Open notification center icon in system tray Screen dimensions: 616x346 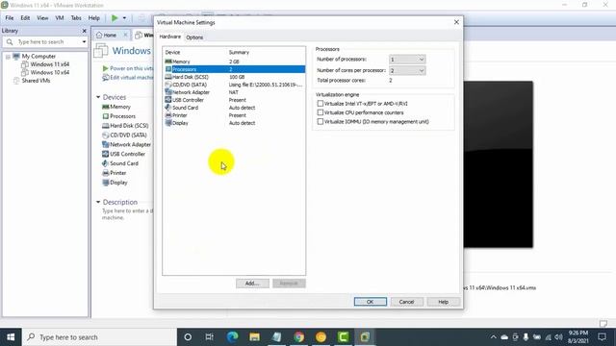(x=602, y=337)
